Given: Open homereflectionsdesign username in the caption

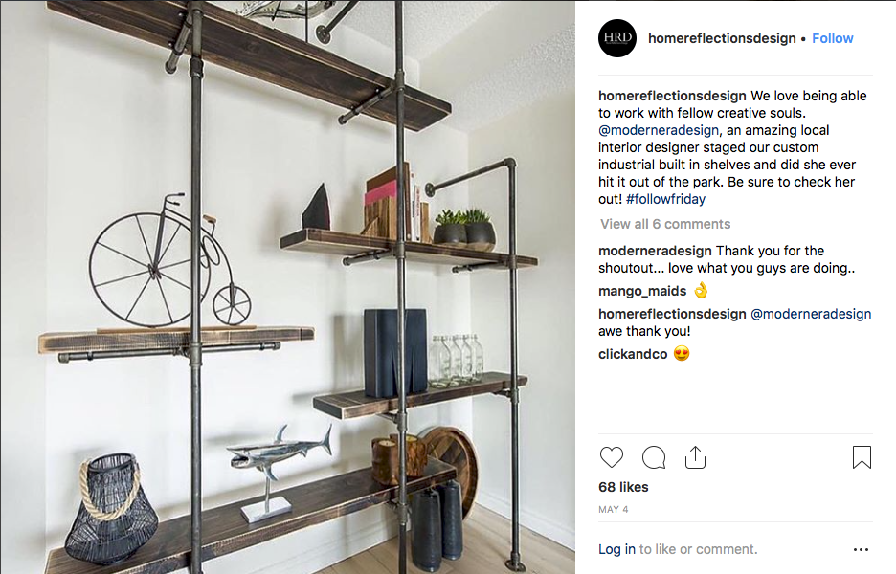Looking at the screenshot, I should [x=672, y=96].
